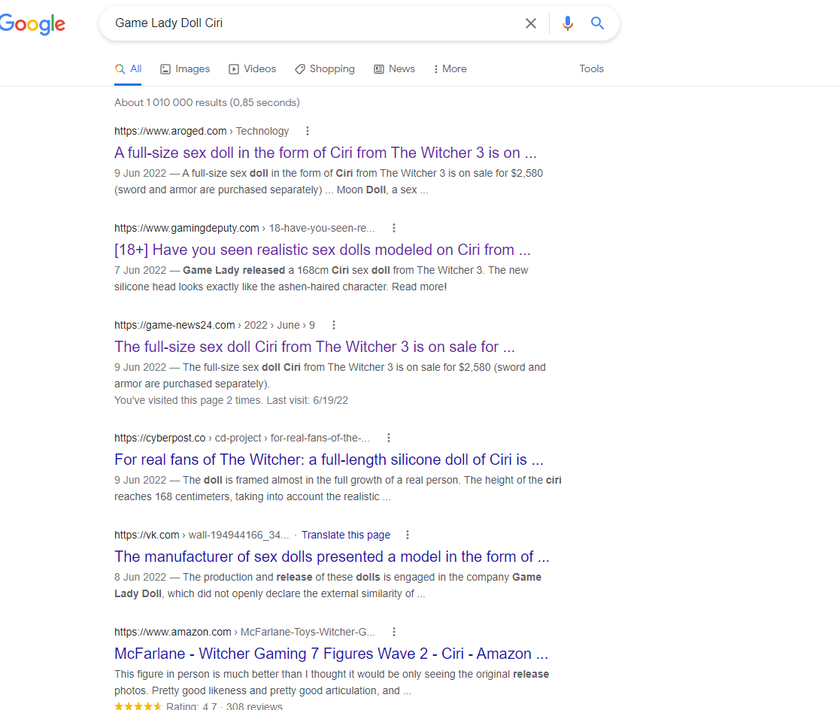Open 'The full-size sex doll Ciri' result
Screen dimensions: 840x710
pos(314,347)
